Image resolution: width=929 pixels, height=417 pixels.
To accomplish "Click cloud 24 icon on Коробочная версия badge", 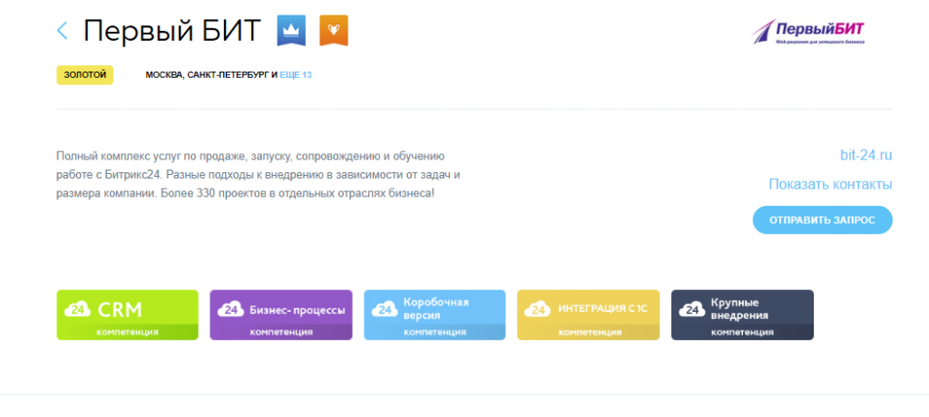I will [x=384, y=309].
